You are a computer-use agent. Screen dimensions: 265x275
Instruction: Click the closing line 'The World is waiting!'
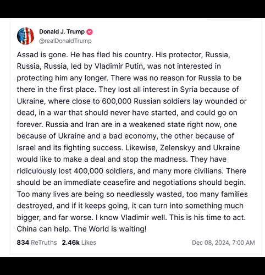[110, 229]
